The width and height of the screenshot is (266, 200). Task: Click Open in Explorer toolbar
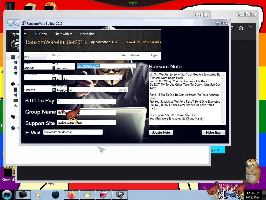tap(43, 34)
